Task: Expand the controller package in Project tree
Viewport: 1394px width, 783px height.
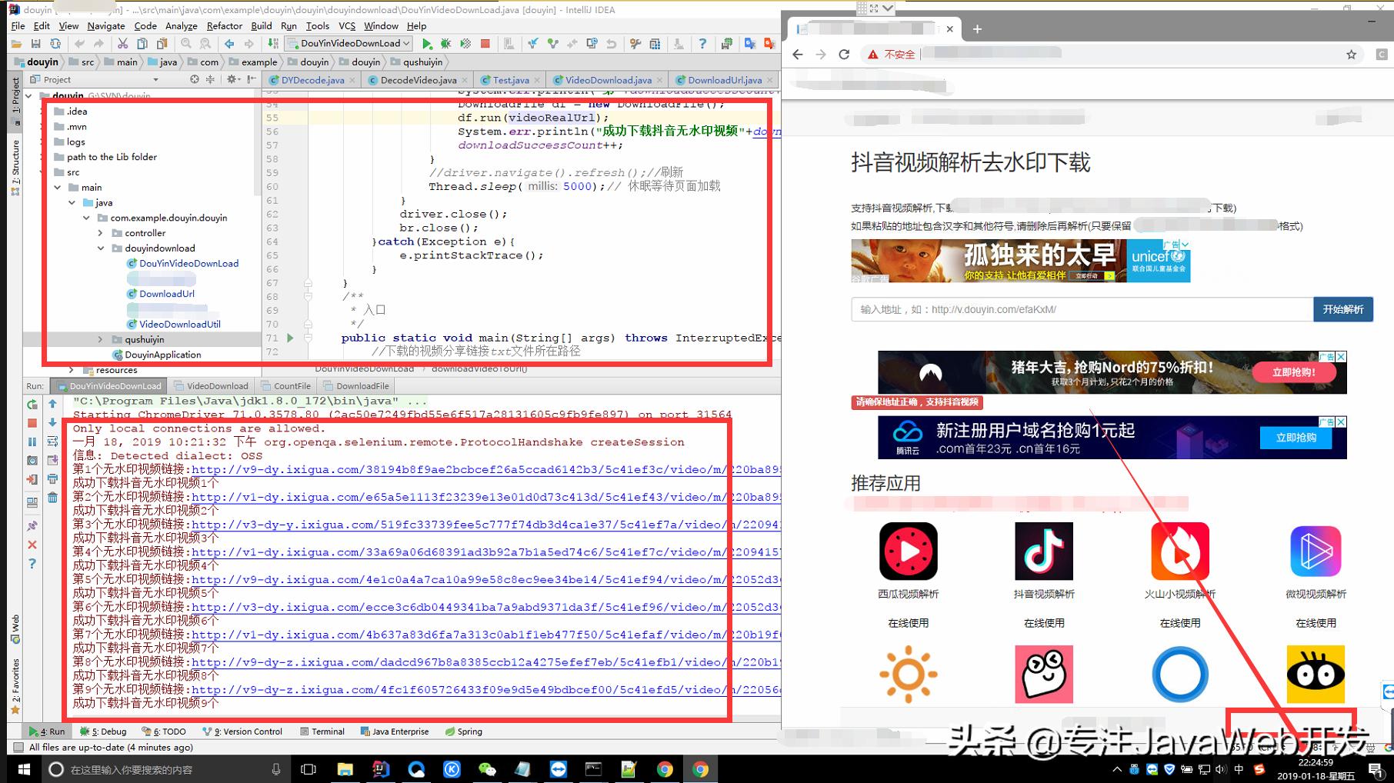Action: [99, 232]
